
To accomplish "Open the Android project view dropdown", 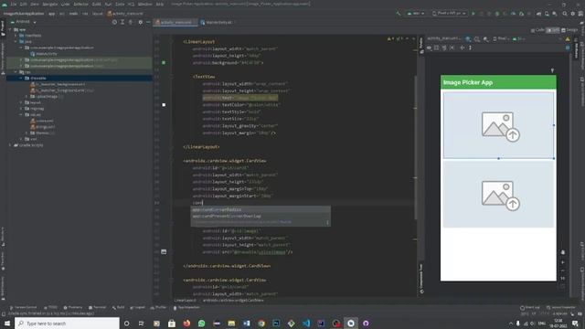I will pyautogui.click(x=26, y=22).
